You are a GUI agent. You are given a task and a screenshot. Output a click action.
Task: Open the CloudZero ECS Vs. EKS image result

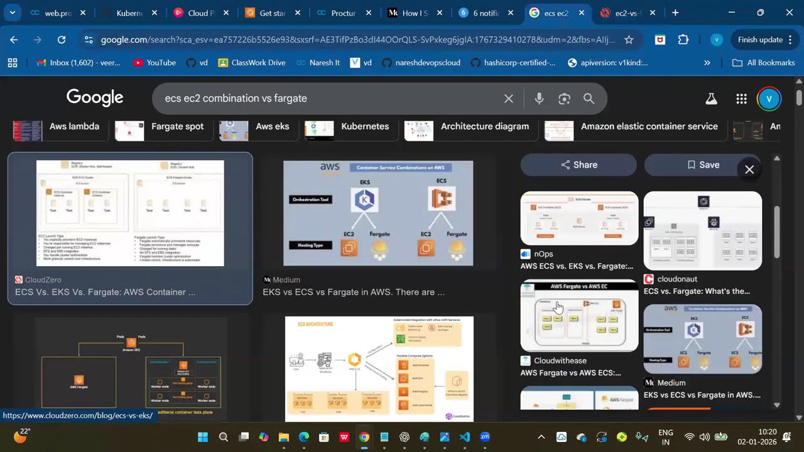130,229
